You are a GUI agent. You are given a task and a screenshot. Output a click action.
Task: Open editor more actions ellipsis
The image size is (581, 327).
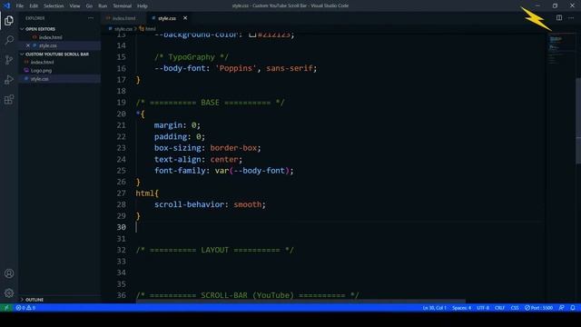point(571,18)
